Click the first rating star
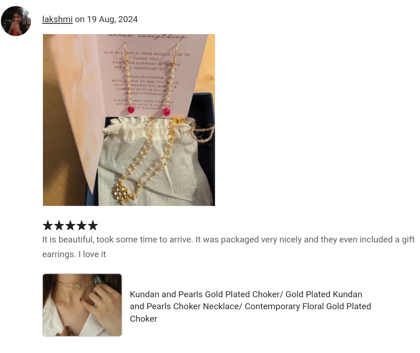Image resolution: width=420 pixels, height=353 pixels. pyautogui.click(x=48, y=225)
